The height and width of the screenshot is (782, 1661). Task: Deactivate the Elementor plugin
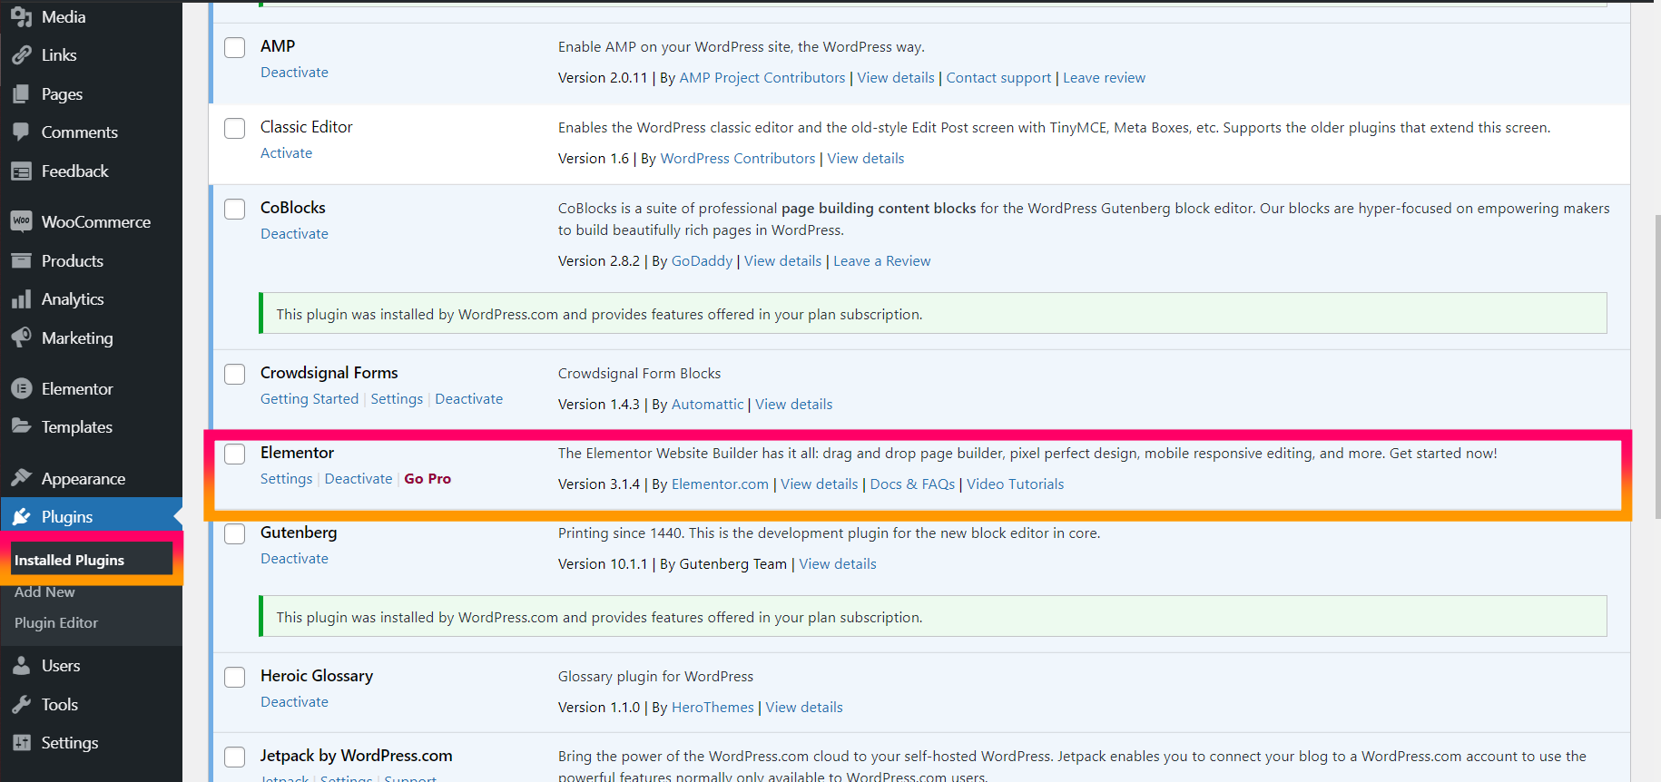coord(359,478)
